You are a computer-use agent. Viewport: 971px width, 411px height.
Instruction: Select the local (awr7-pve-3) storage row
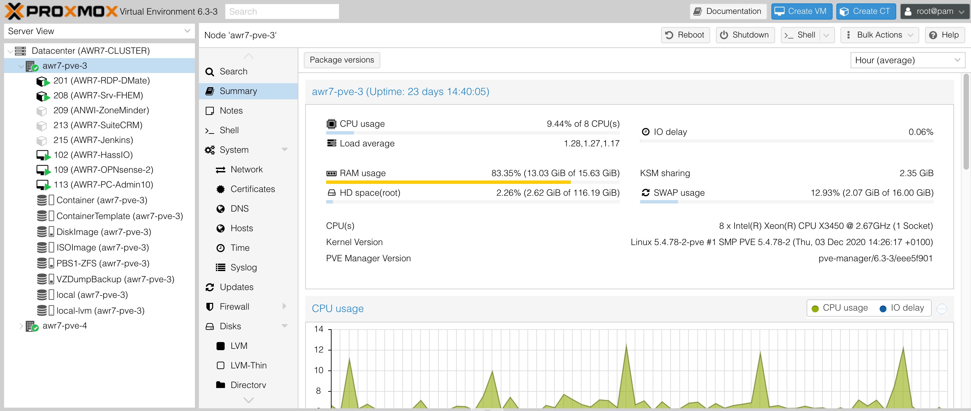point(99,295)
